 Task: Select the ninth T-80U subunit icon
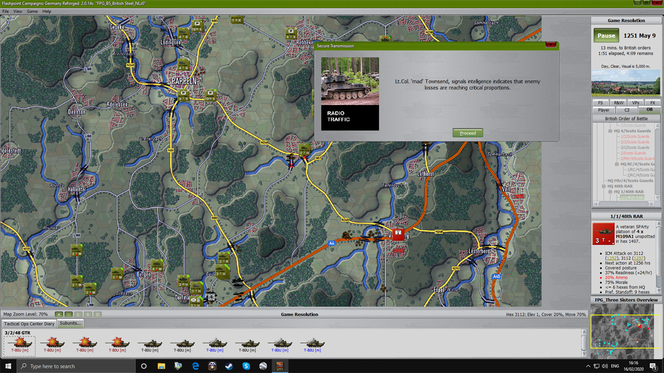click(280, 344)
